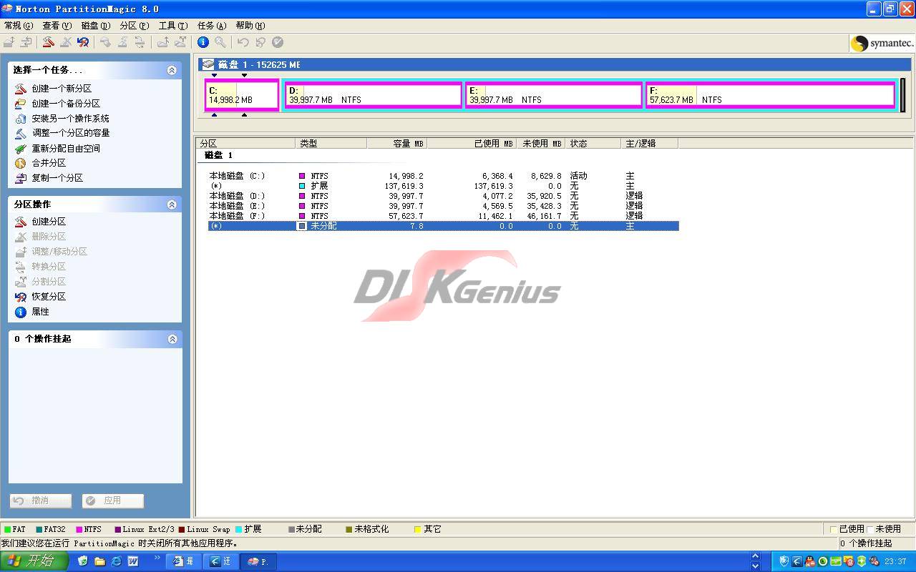
Task: Click the undelete partition toolbar icon
Action: (83, 42)
